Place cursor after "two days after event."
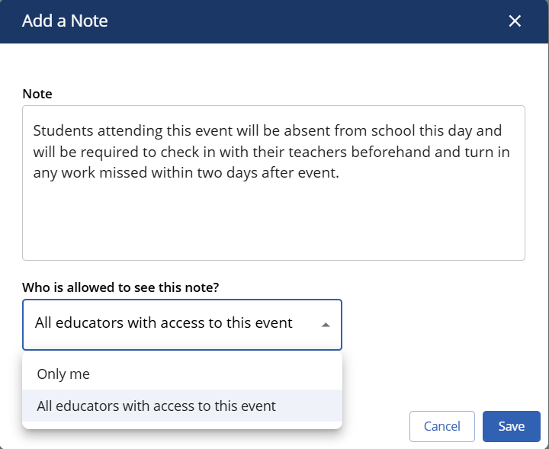 point(339,174)
